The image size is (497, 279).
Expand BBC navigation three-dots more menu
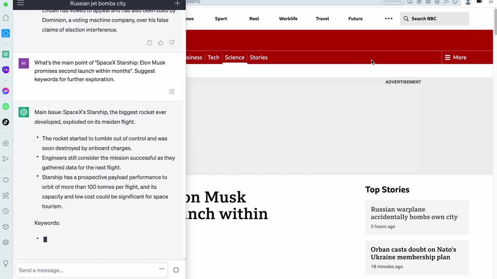(389, 19)
